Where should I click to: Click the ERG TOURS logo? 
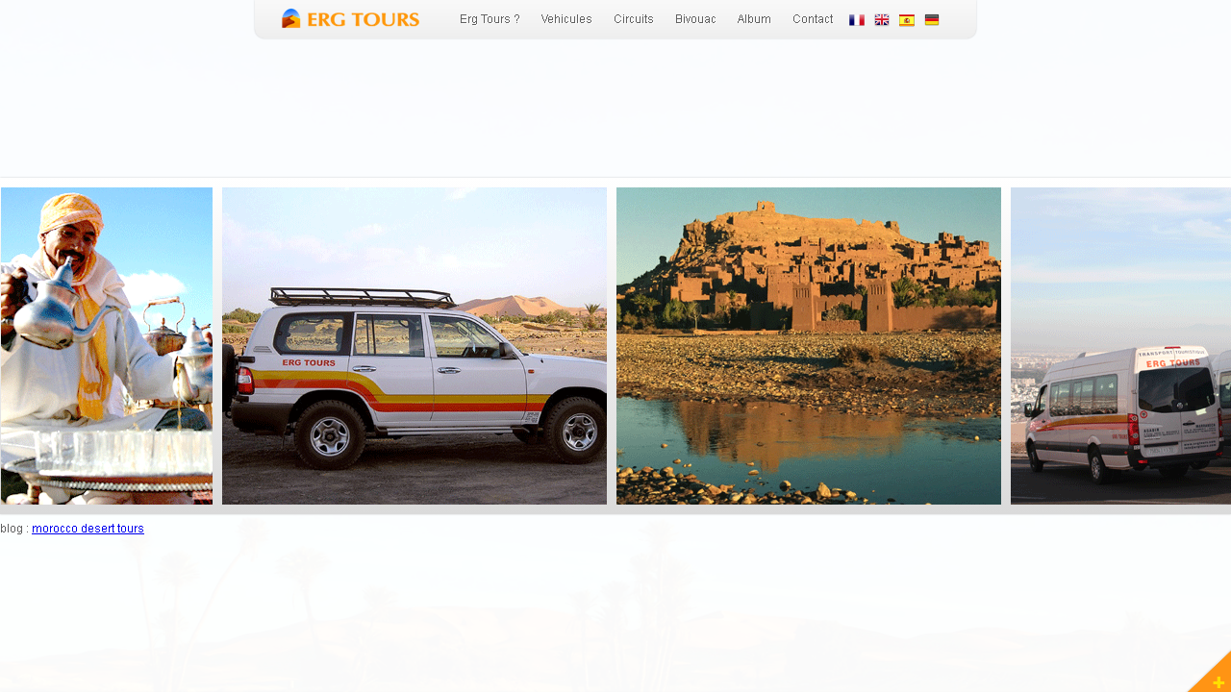tap(350, 19)
